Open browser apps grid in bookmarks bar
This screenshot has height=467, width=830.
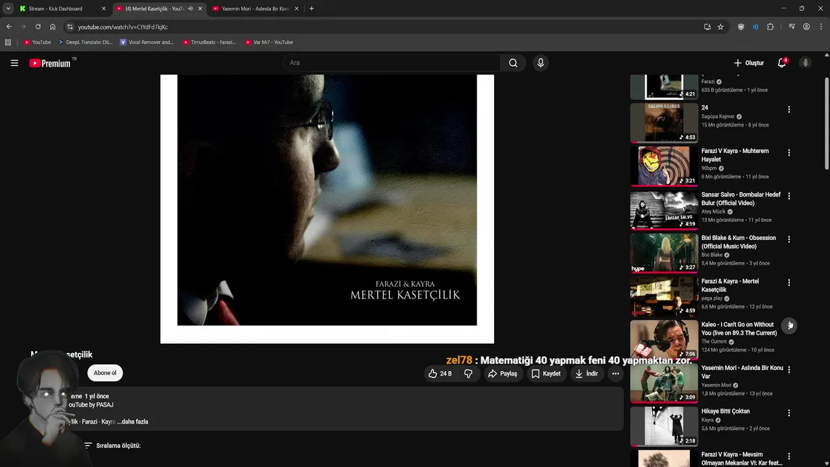8,42
